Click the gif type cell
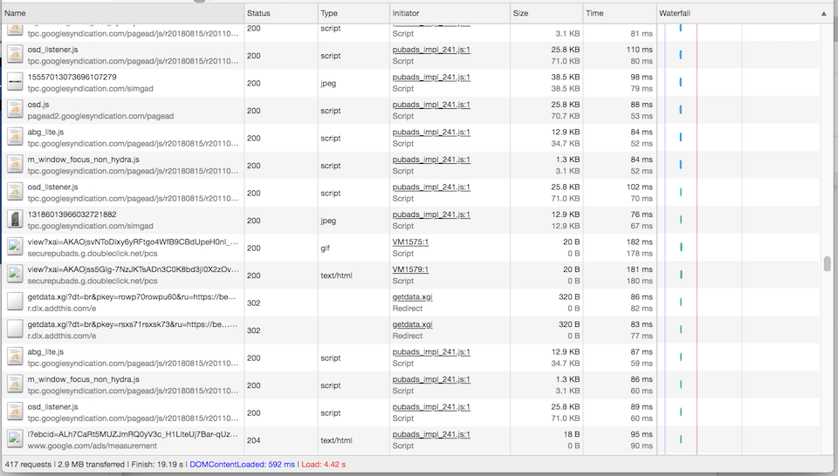The height and width of the screenshot is (476, 838). click(x=325, y=248)
